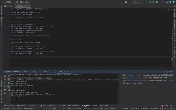The height and width of the screenshot is (110, 176).
Task: Open the R Jobs tool window
Action: 33,106
